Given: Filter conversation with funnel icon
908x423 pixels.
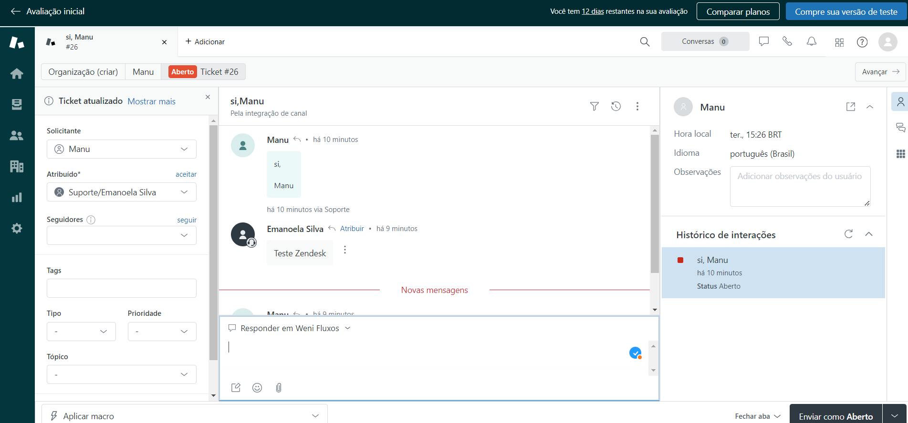Looking at the screenshot, I should tap(594, 106).
